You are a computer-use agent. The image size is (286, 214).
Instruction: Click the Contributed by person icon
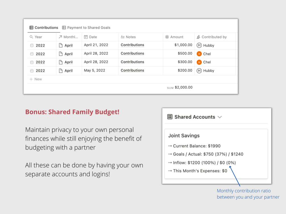tap(198, 37)
